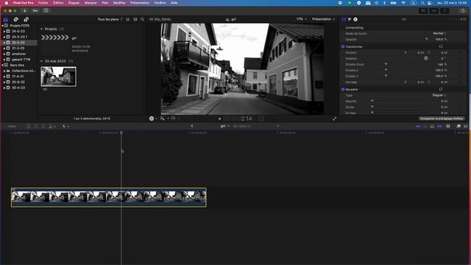
Task: Show or hide the browser toolbar button
Action: click(x=423, y=10)
